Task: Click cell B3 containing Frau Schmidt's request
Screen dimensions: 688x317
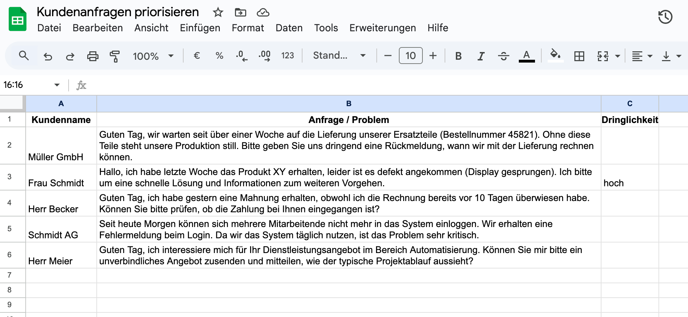Action: (348, 177)
